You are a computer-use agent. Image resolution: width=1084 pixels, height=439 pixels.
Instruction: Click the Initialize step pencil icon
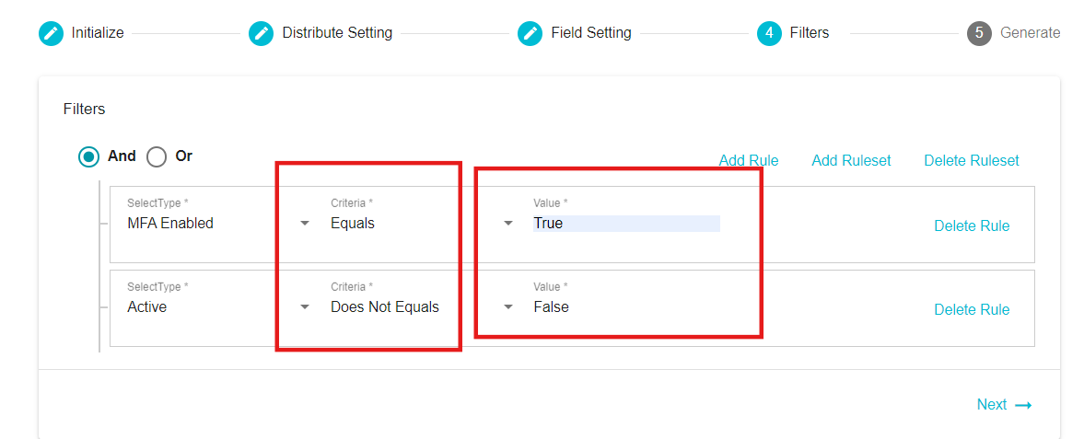tap(52, 33)
